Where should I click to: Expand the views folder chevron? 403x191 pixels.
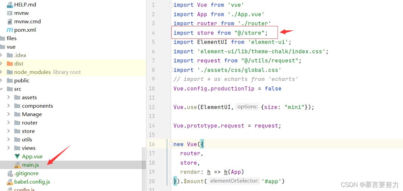(8, 148)
